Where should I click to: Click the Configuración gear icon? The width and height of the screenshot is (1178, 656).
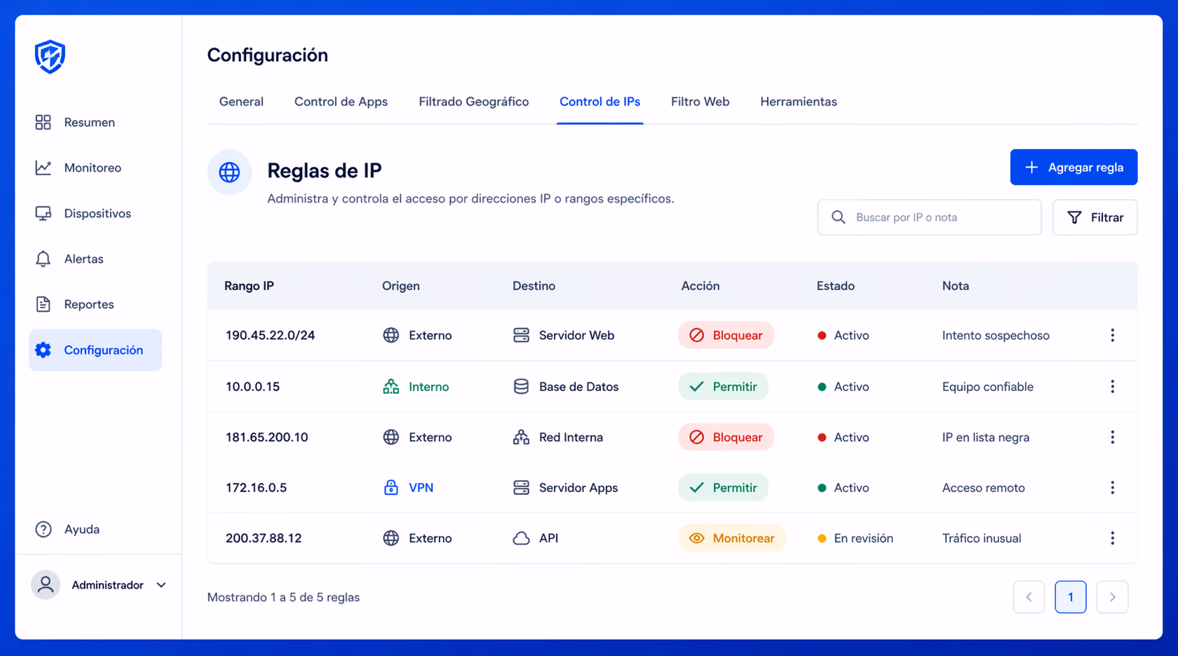click(x=43, y=350)
